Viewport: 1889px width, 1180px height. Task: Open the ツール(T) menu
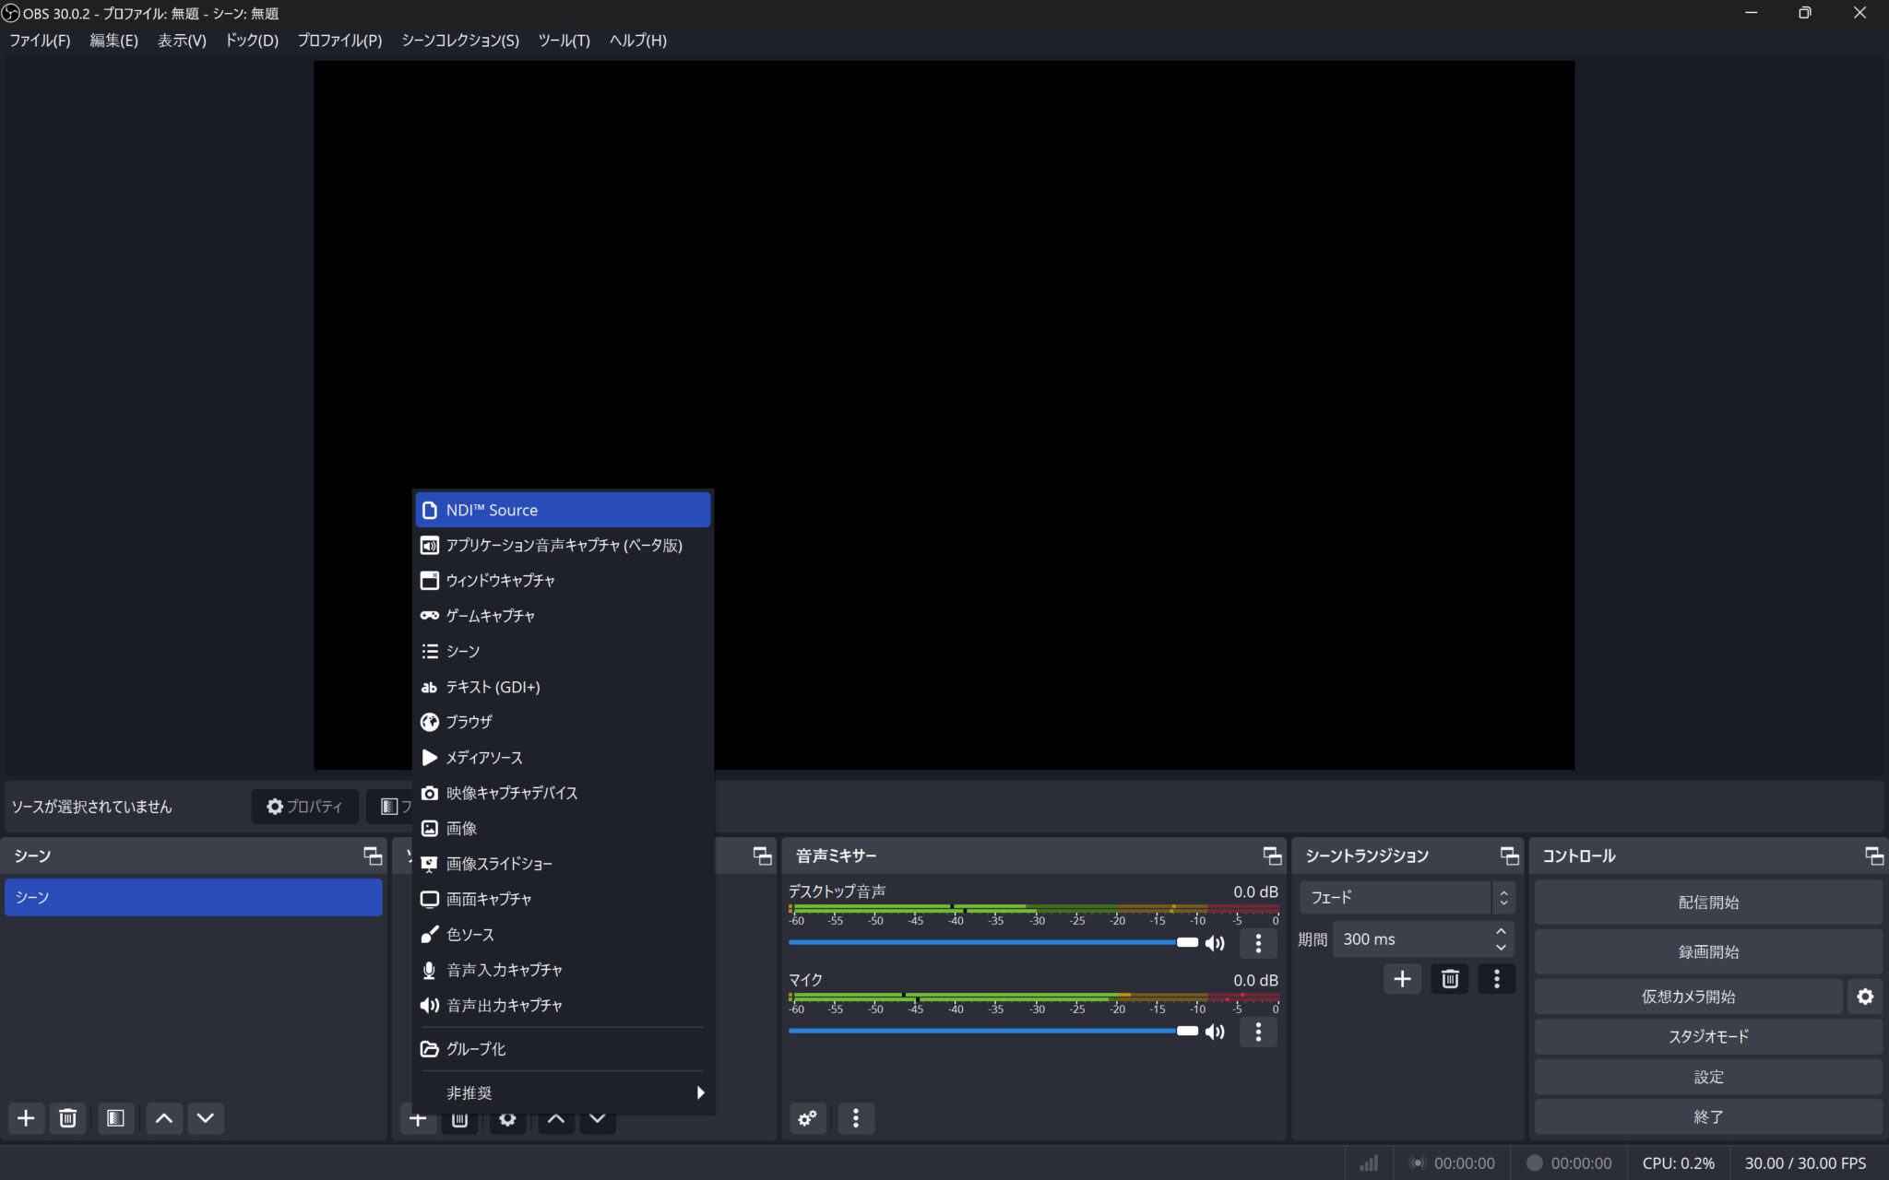564,40
